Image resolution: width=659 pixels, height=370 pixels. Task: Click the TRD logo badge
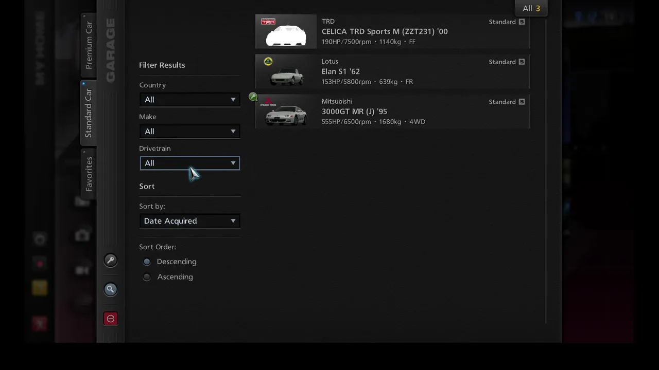pos(268,22)
